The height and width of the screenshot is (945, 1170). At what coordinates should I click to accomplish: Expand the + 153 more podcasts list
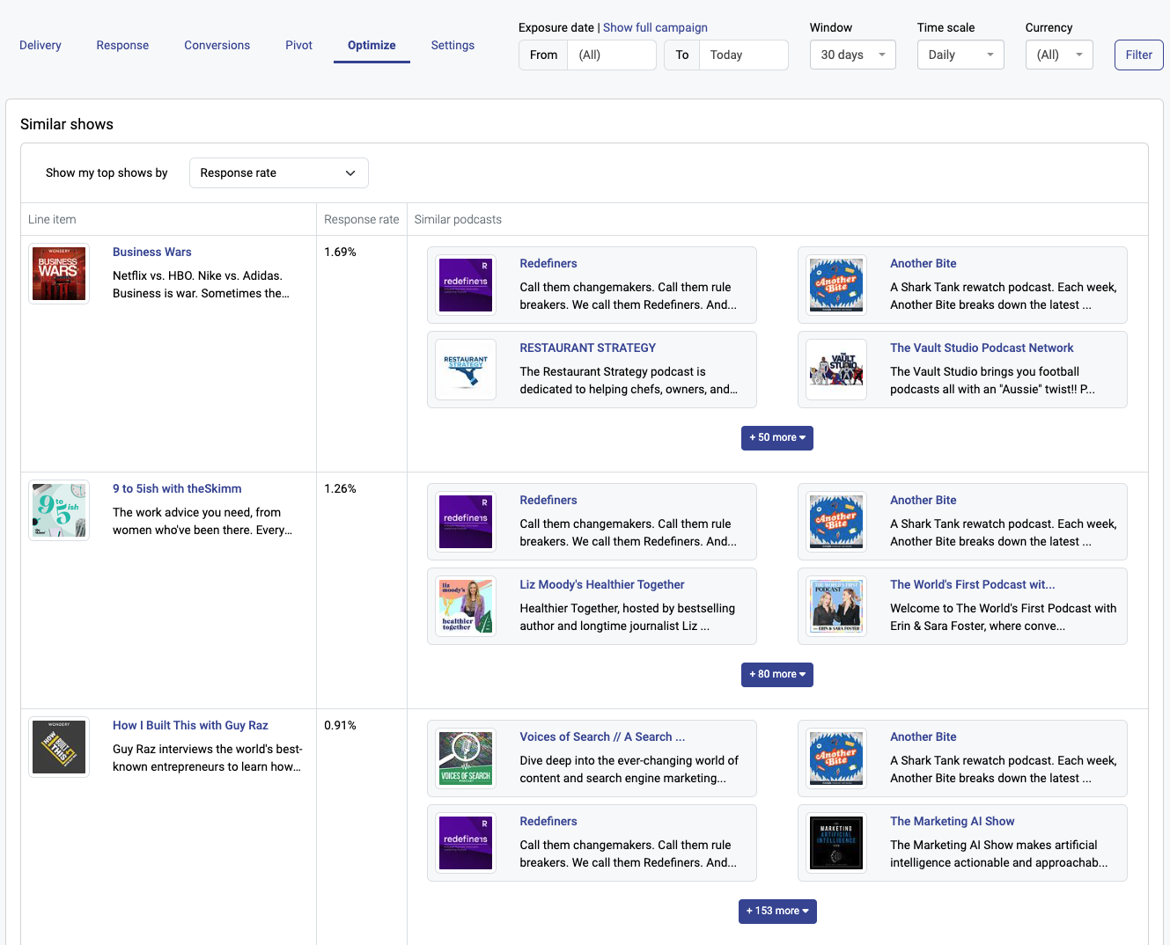pyautogui.click(x=776, y=912)
